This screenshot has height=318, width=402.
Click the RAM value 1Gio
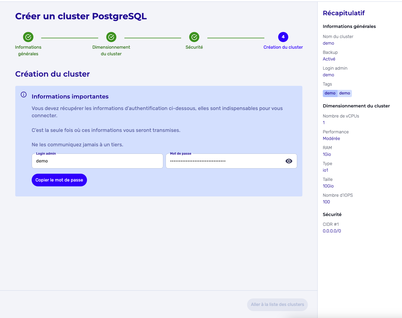coord(327,154)
